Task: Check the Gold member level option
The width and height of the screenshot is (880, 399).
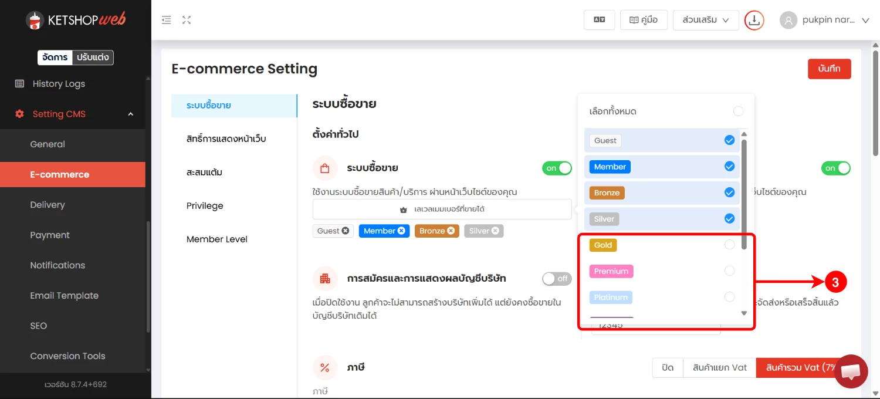Action: pyautogui.click(x=729, y=245)
